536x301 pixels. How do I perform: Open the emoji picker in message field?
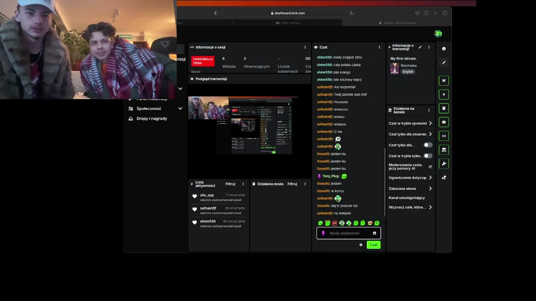click(x=374, y=233)
